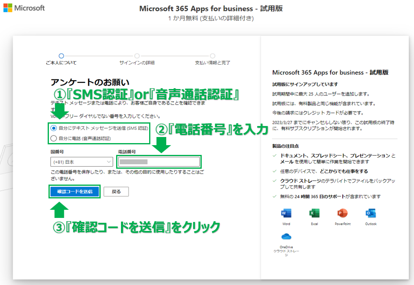This screenshot has width=414, height=285.
Task: Click the 戻る button
Action: 116,191
